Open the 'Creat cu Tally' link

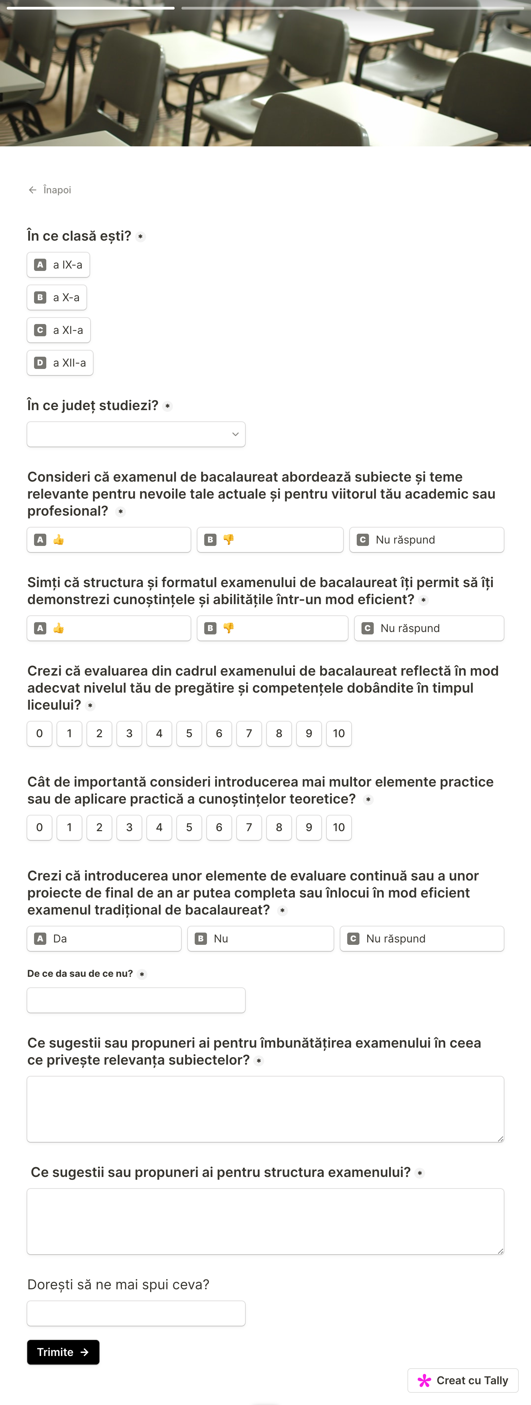[463, 1380]
